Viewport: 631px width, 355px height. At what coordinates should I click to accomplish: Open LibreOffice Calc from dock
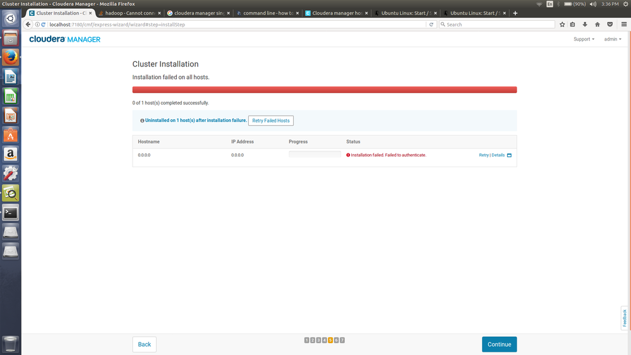(x=11, y=96)
